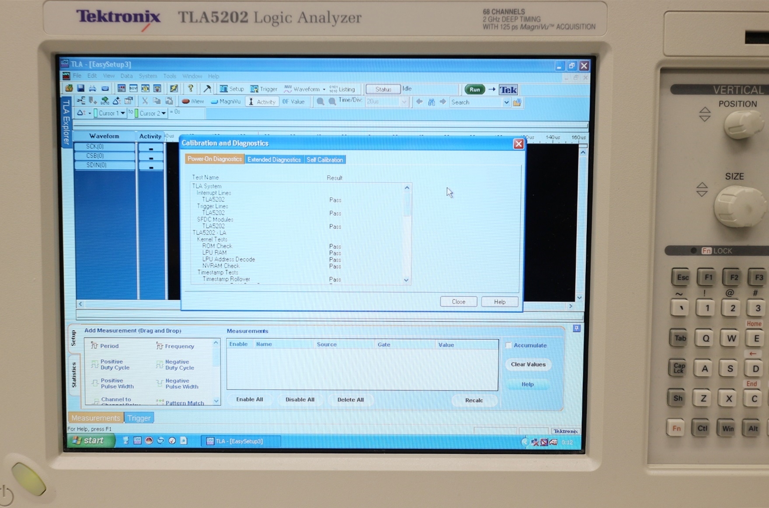The height and width of the screenshot is (508, 769).
Task: Click the Period measurement icon
Action: pos(94,345)
